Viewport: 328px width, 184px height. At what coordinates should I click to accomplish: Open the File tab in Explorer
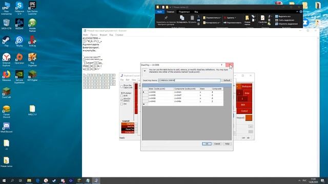coord(160,12)
